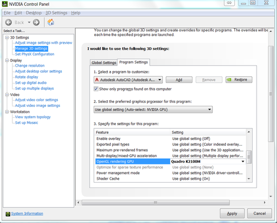
Task: Click the AutoCAD icon in program selector
Action: (x=97, y=80)
